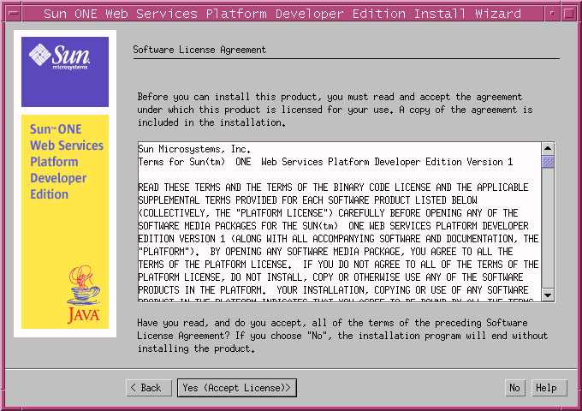The height and width of the screenshot is (411, 582).
Task: Open the window menu button in title bar
Action: (x=14, y=14)
